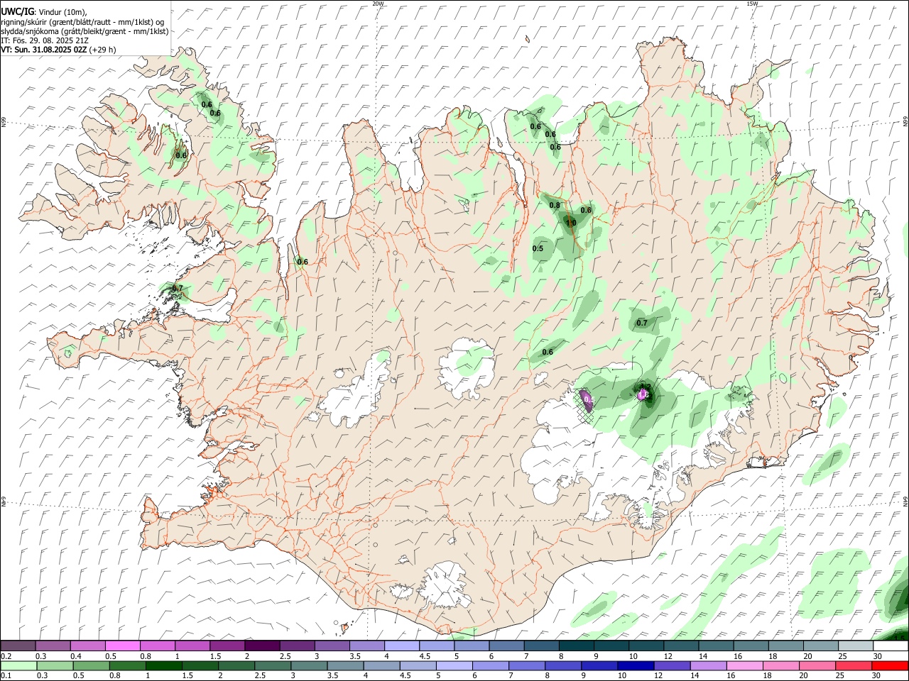The image size is (909, 681).
Task: Click the light lavender 4–4.5 snow legend swatch
Action: click(402, 646)
